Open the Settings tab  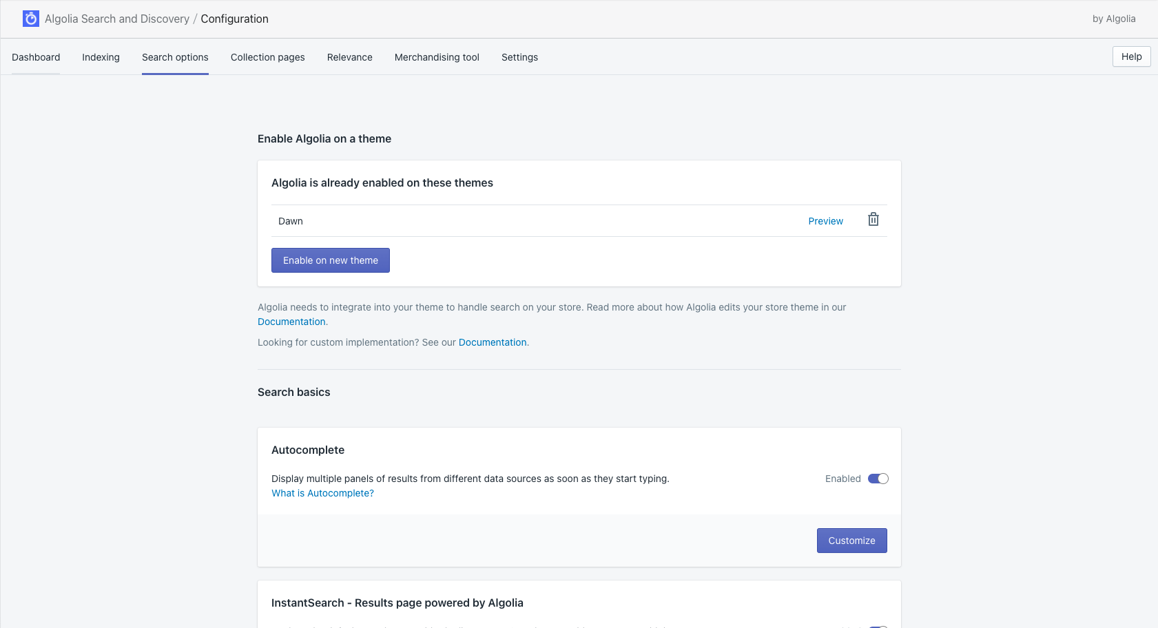pyautogui.click(x=519, y=57)
